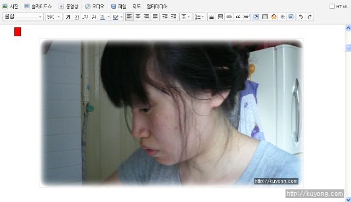This screenshot has height=202, width=351.
Task: Center align the text
Action: coord(138,17)
